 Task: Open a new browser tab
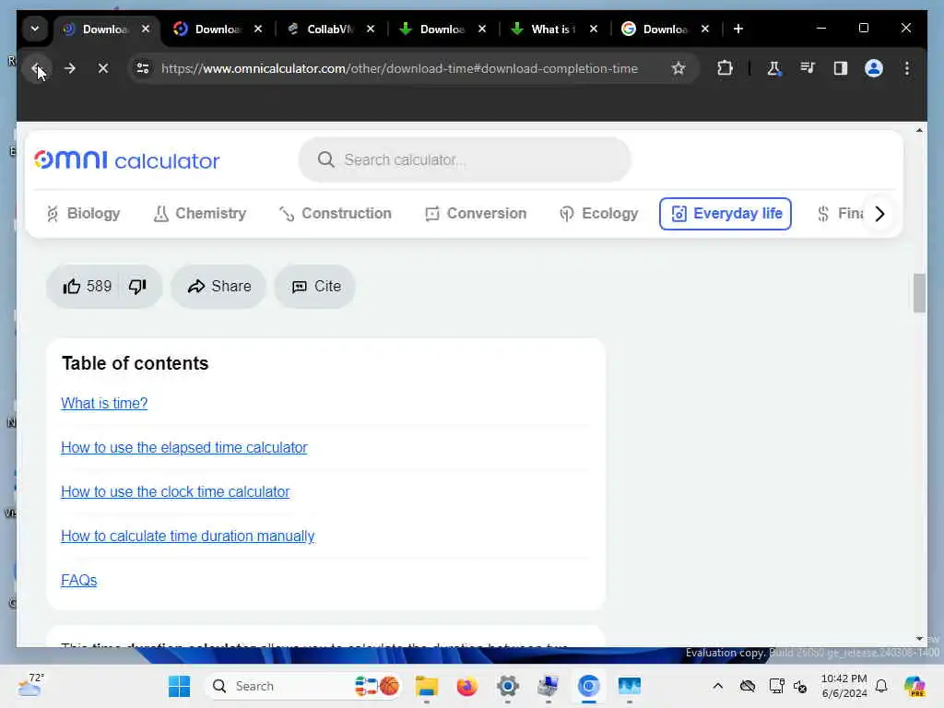click(738, 29)
